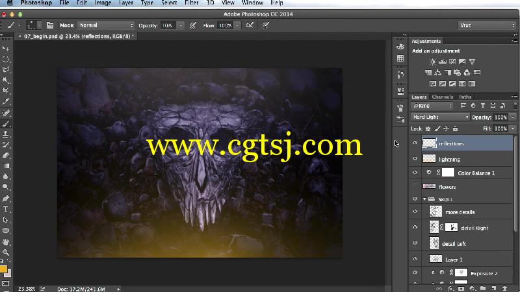520x292 pixels.
Task: Add a Levels adjustment
Action: [x=443, y=62]
